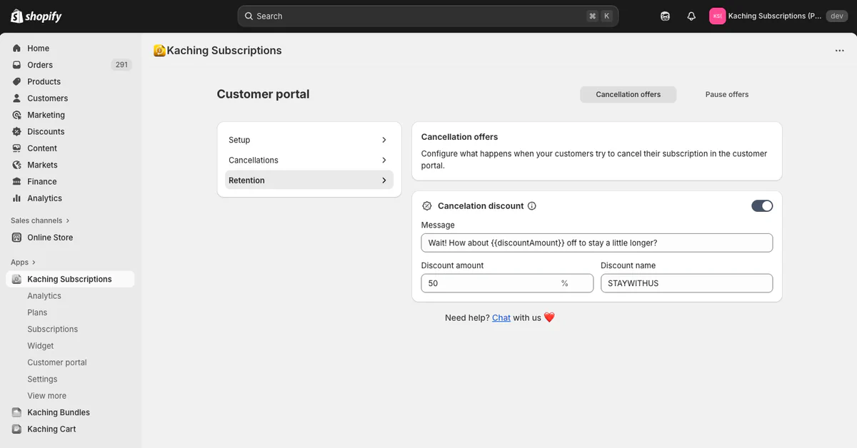Click the Customers person icon

point(16,98)
